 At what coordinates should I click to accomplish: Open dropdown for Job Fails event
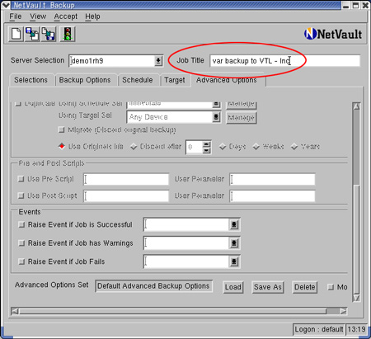pos(234,261)
